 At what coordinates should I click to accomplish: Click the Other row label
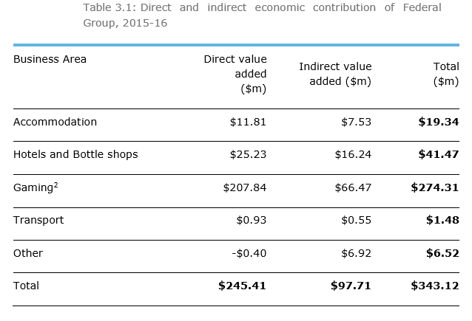pos(28,253)
